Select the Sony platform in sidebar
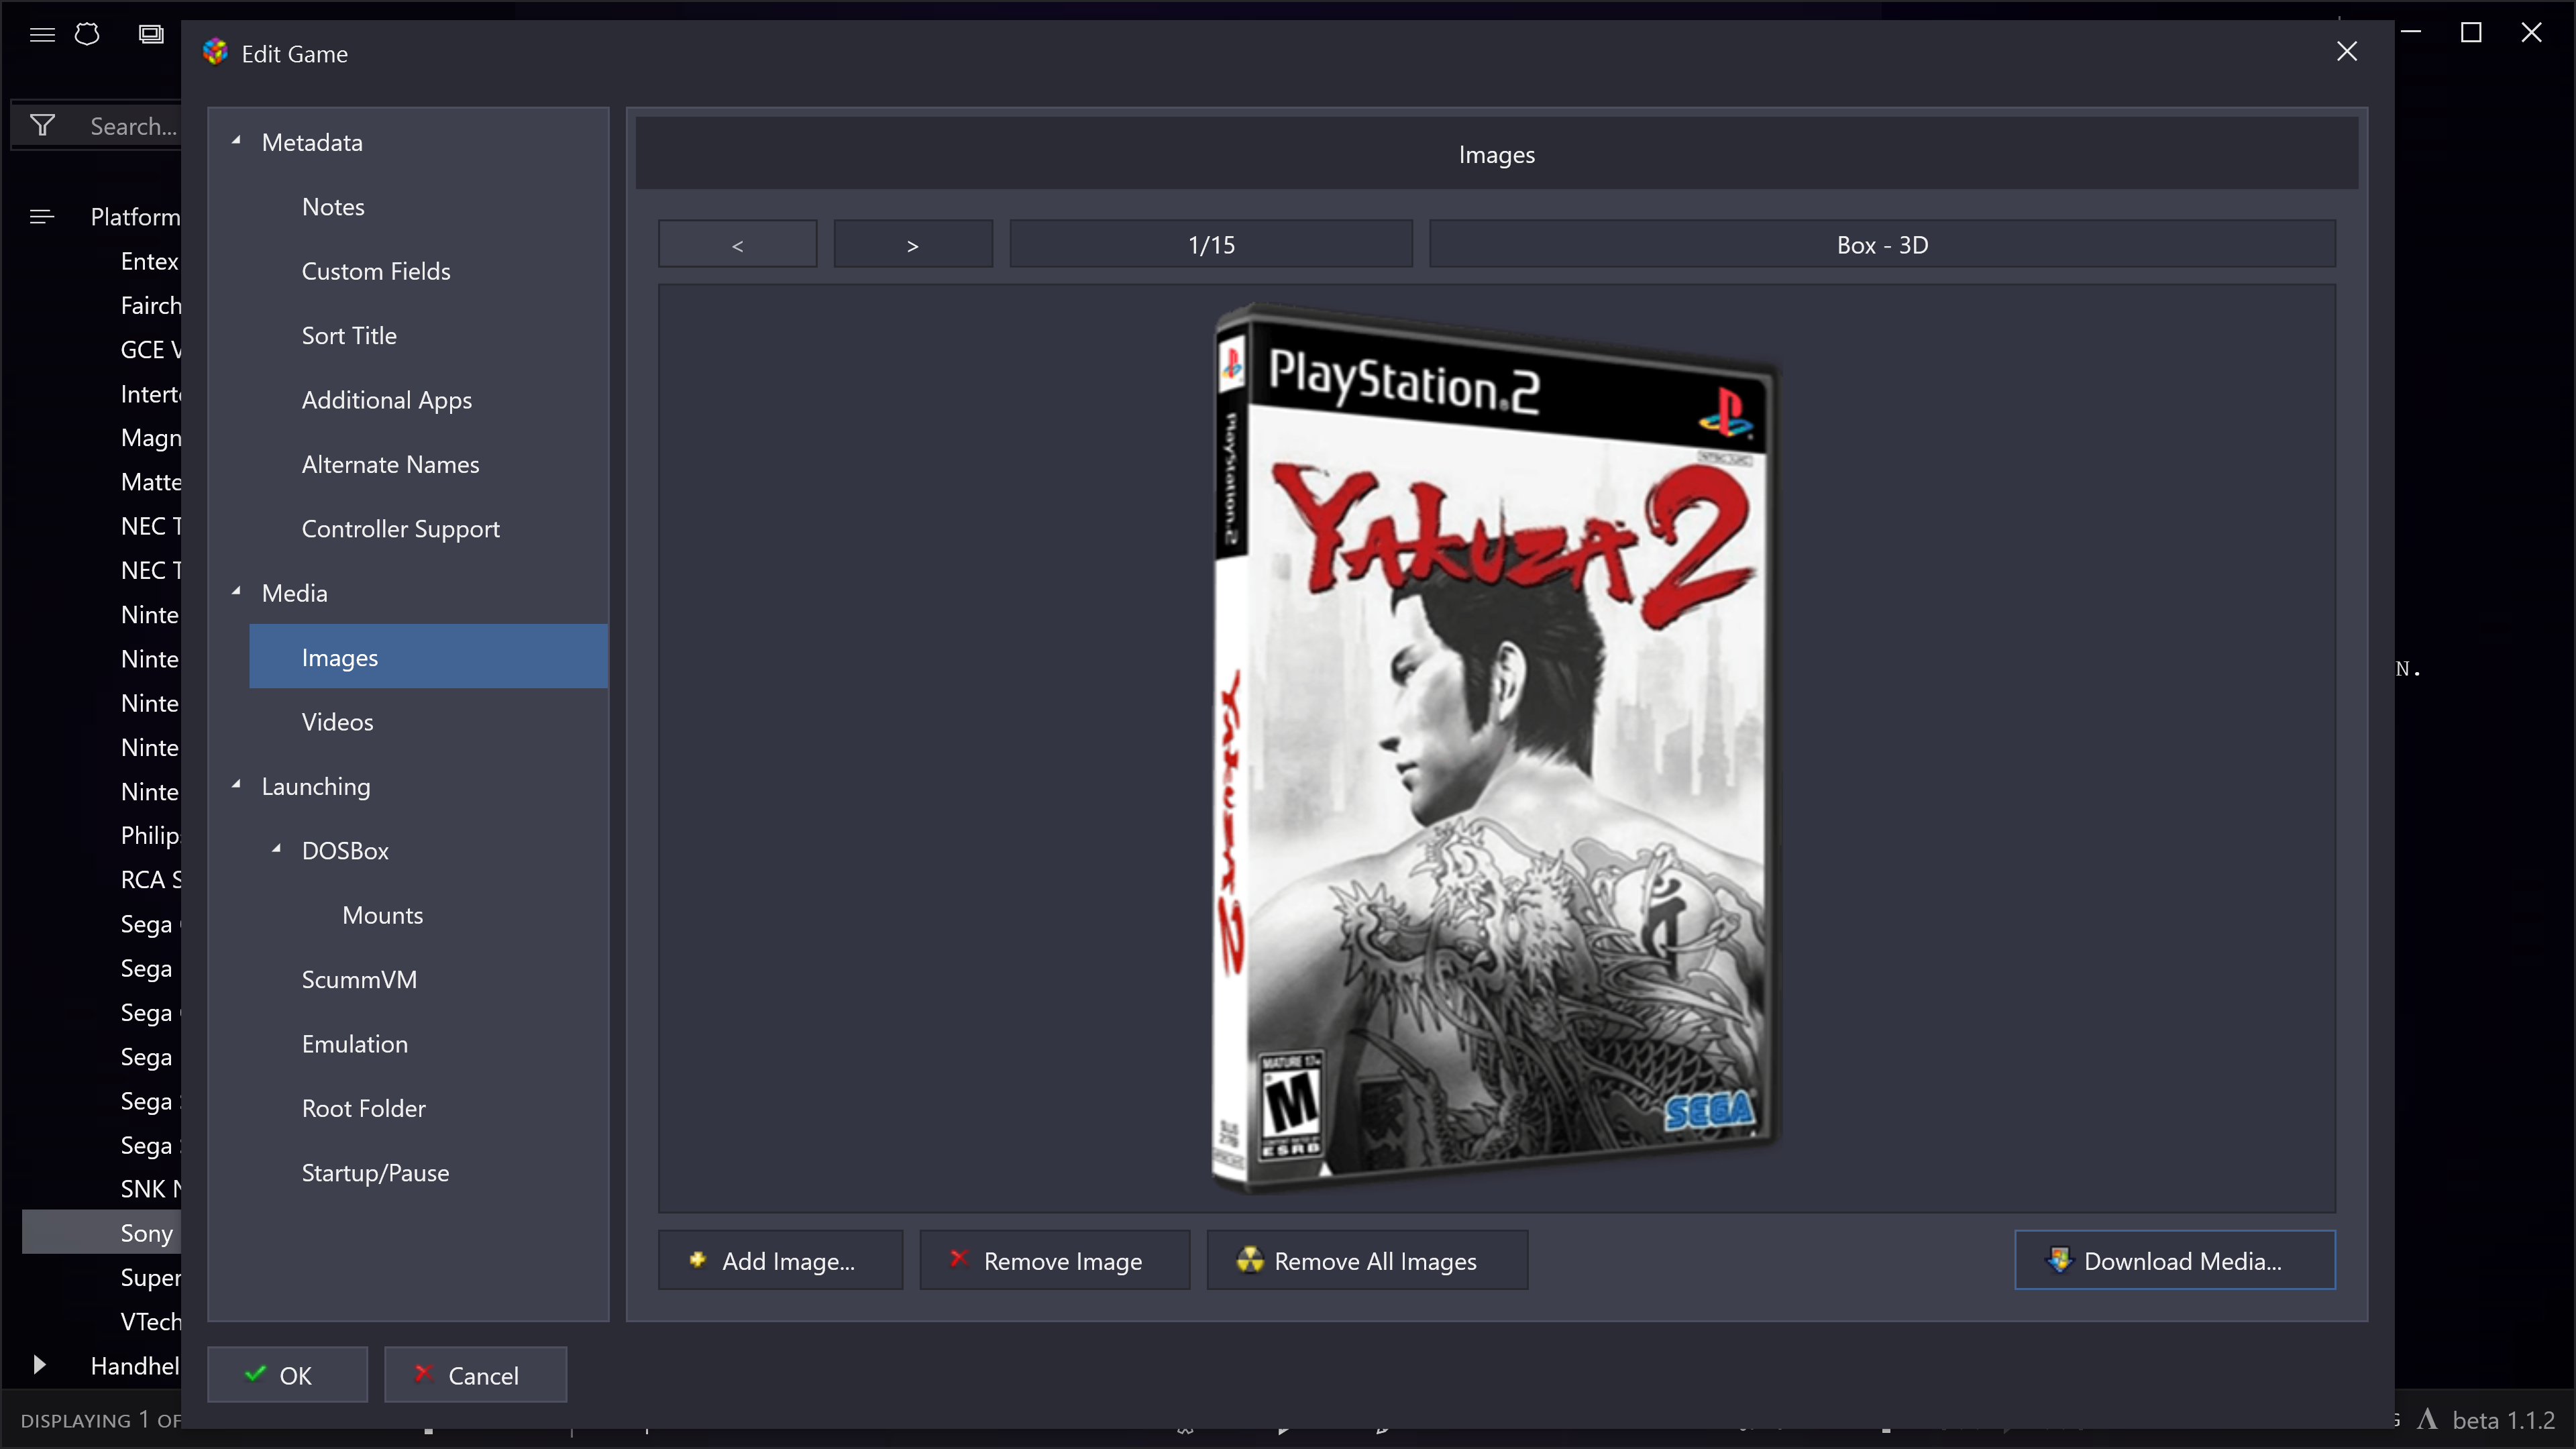Viewport: 2576px width, 1449px height. click(x=101, y=1232)
